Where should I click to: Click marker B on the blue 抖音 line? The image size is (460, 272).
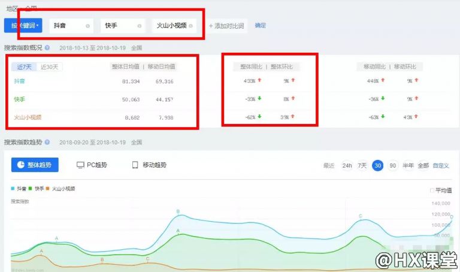click(x=178, y=211)
